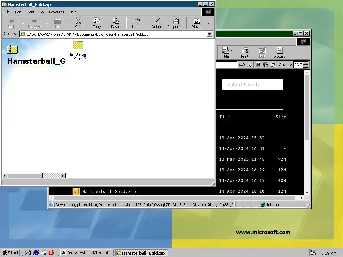Increase Quality with the spinner up arrow
343x257 pixels.
[306, 63]
